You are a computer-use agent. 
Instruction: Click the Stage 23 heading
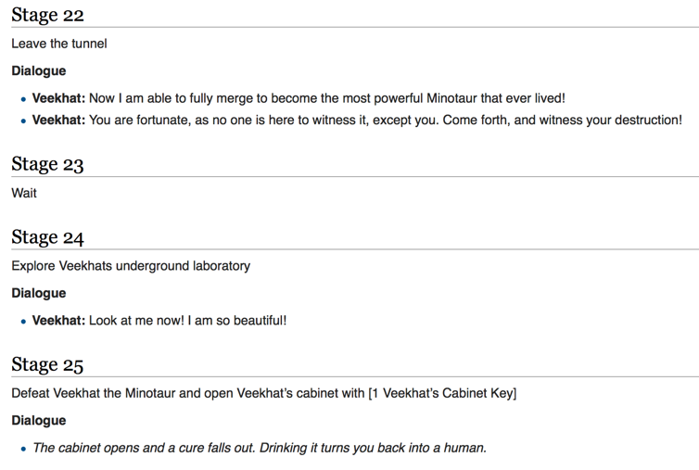click(47, 164)
